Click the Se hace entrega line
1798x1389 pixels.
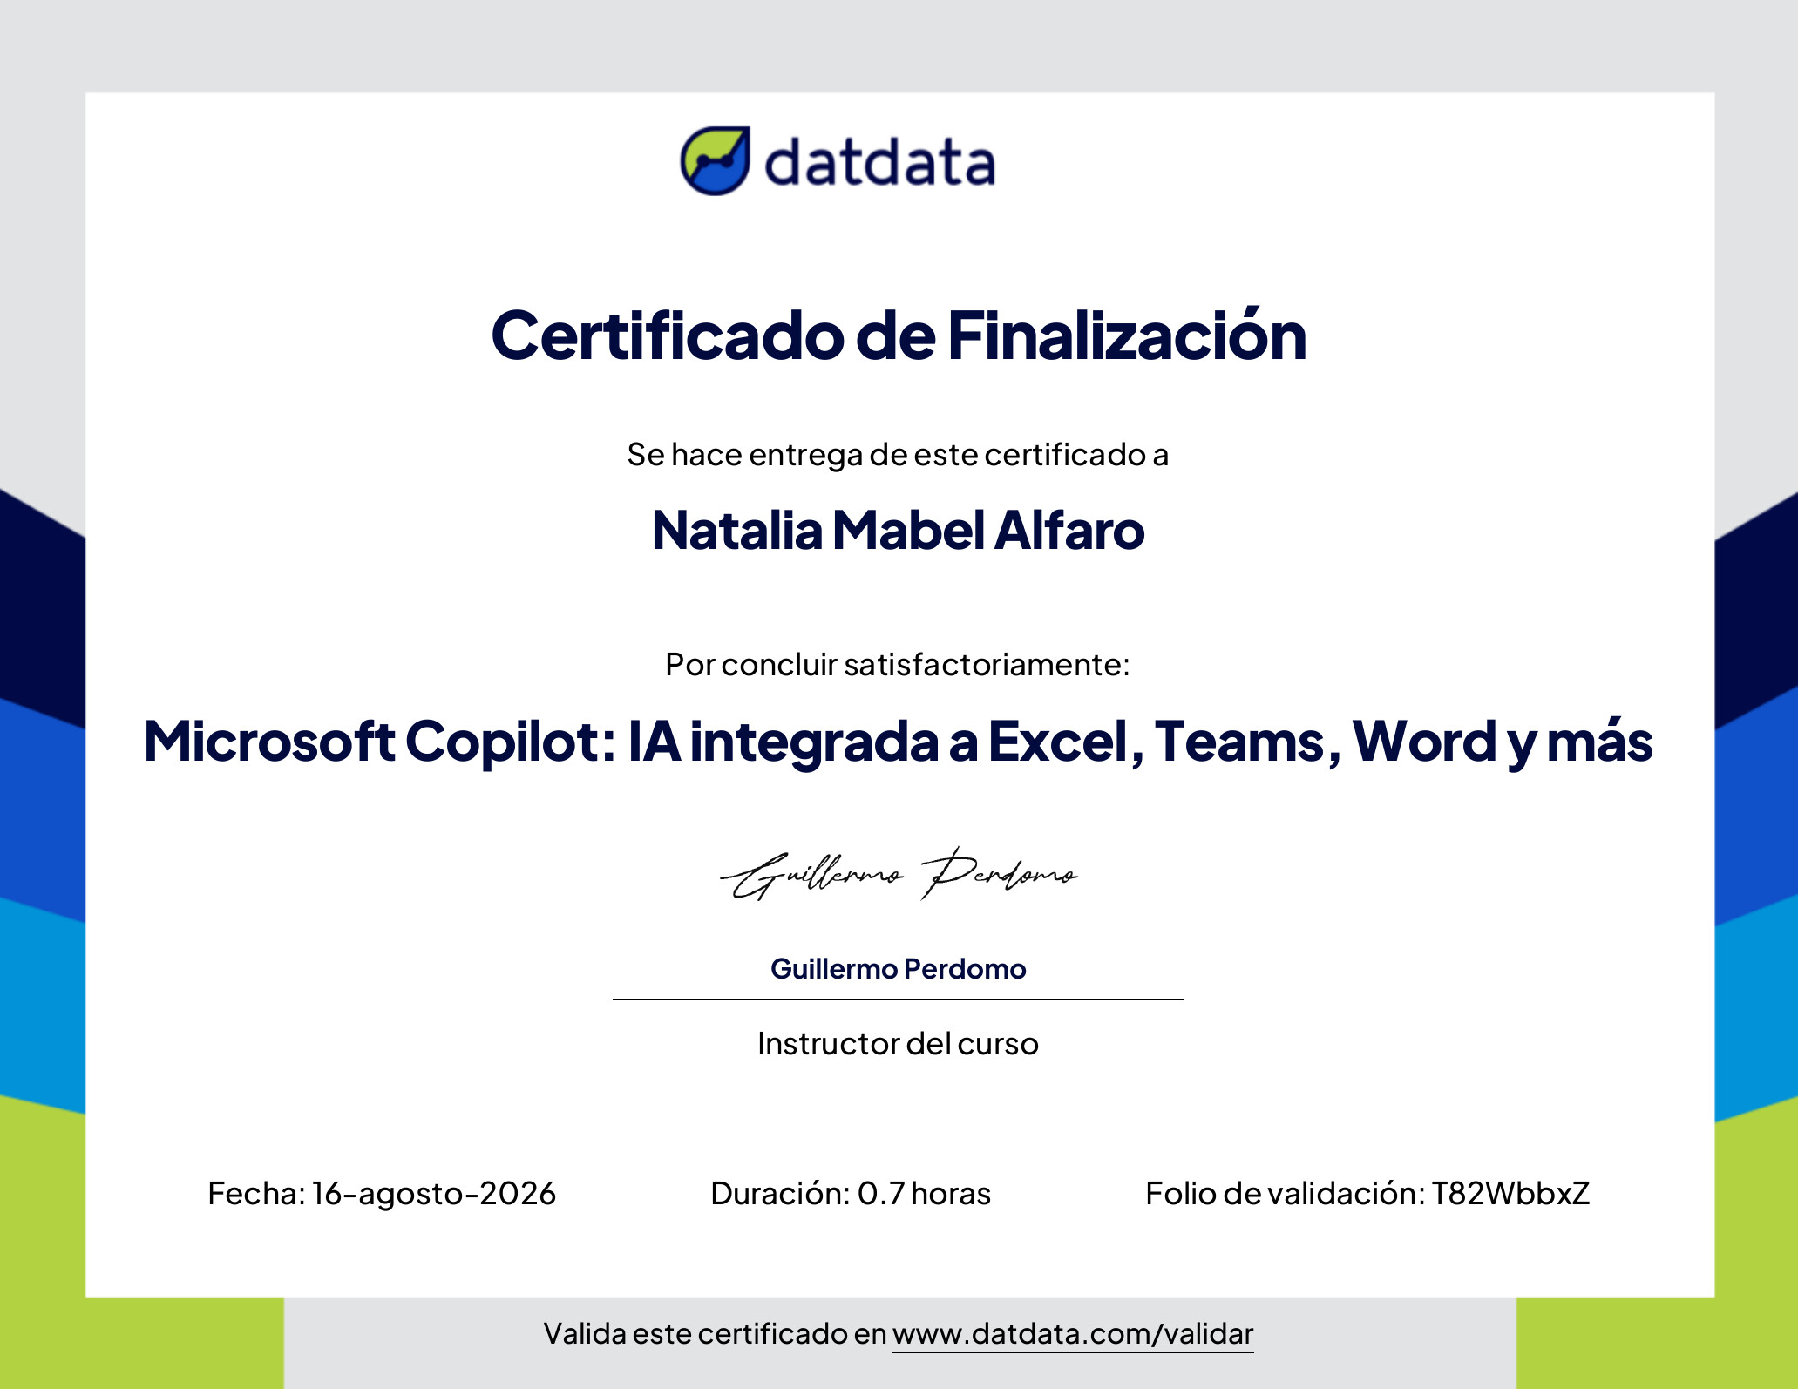[x=899, y=455]
